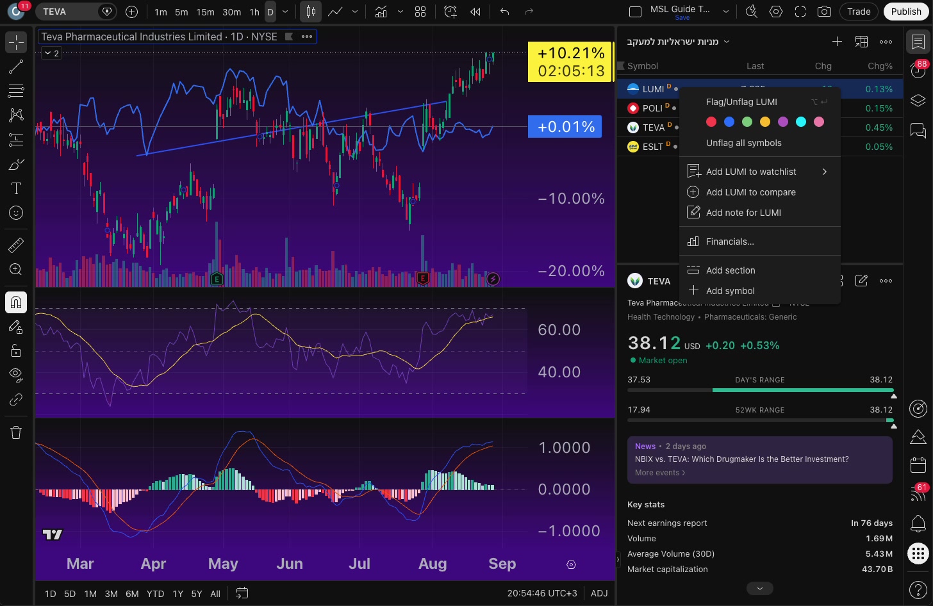Open the watchlist advanced view icon

point(861,42)
